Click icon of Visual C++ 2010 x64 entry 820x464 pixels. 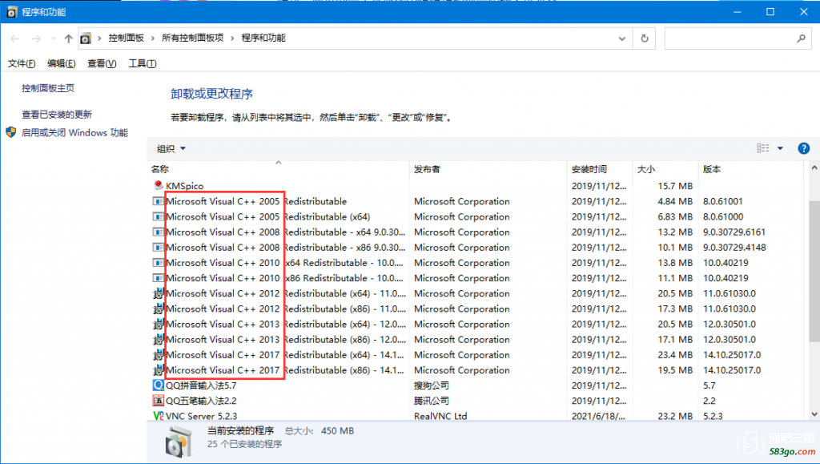point(158,263)
